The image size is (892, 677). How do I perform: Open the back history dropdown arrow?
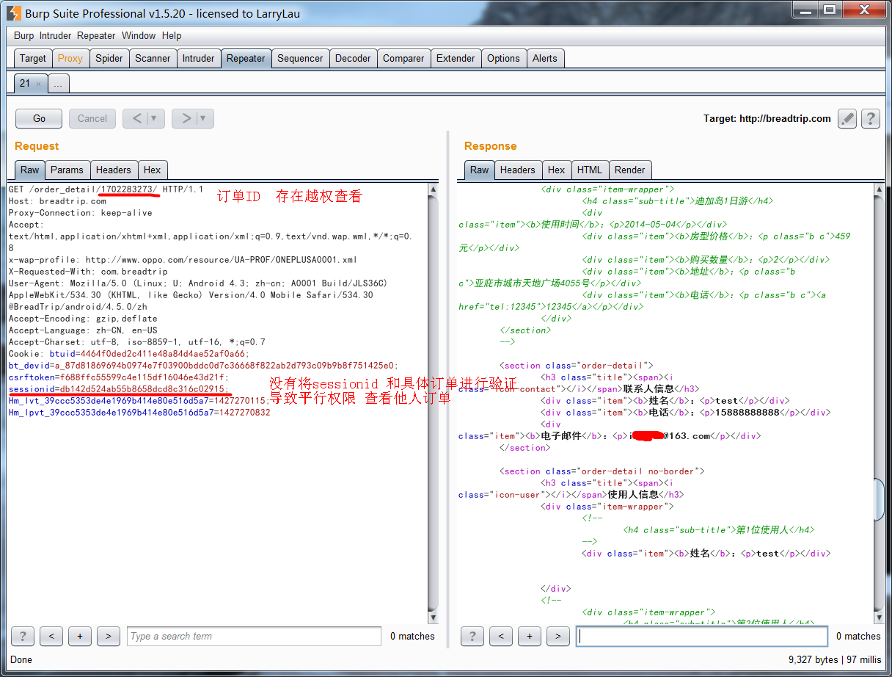pyautogui.click(x=154, y=118)
